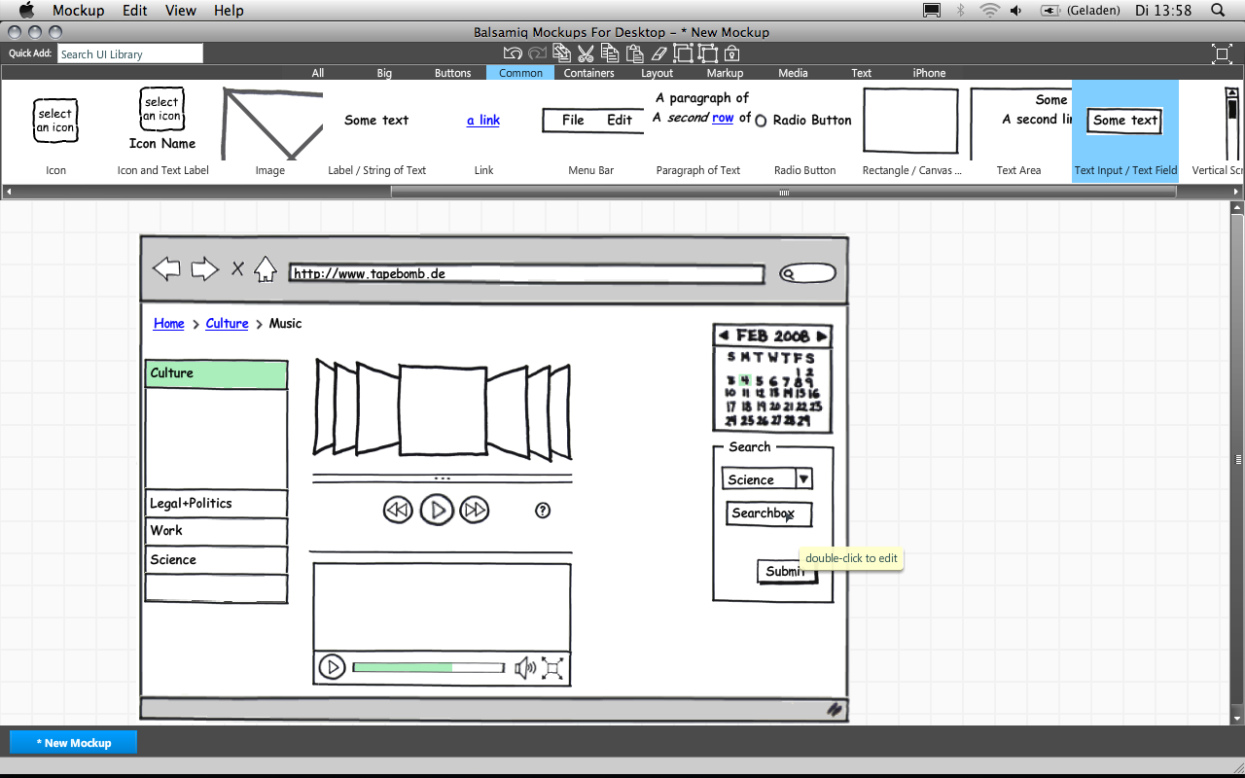Click the Search UI Library field
The height and width of the screenshot is (778, 1245).
[x=130, y=54]
